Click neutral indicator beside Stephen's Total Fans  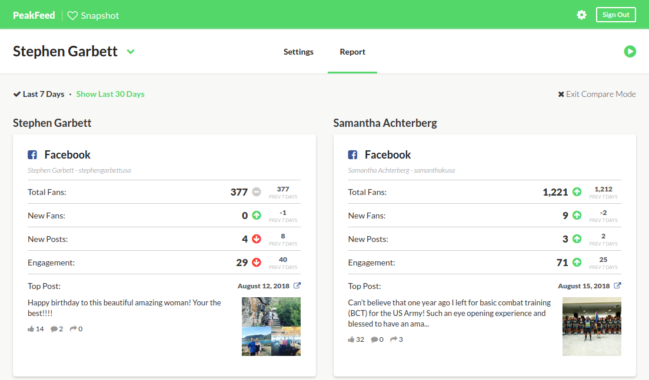(257, 192)
